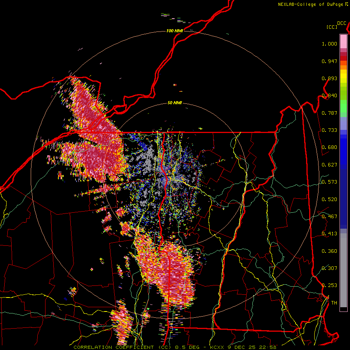Screen dimensions: 350x350
Task: Click the 0.360 scale value
Action: [329, 251]
